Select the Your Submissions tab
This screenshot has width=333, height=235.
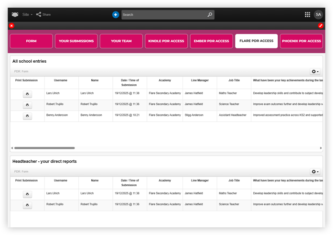tap(76, 41)
